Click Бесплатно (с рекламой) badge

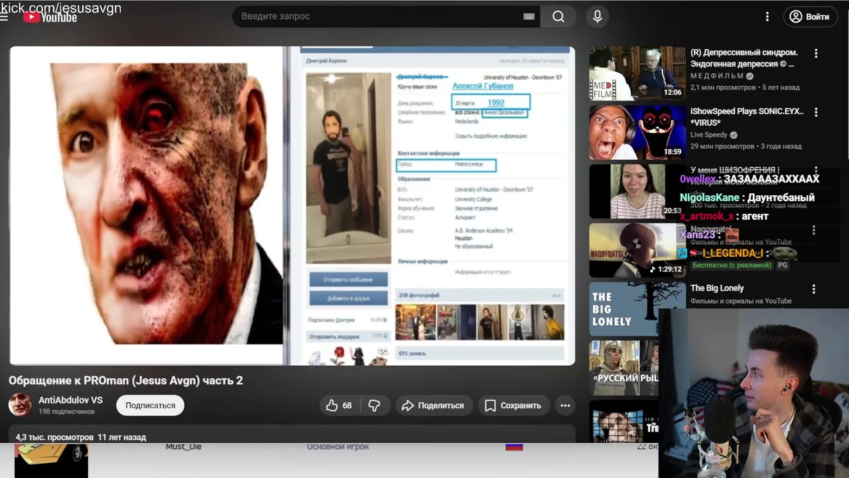[x=731, y=265]
